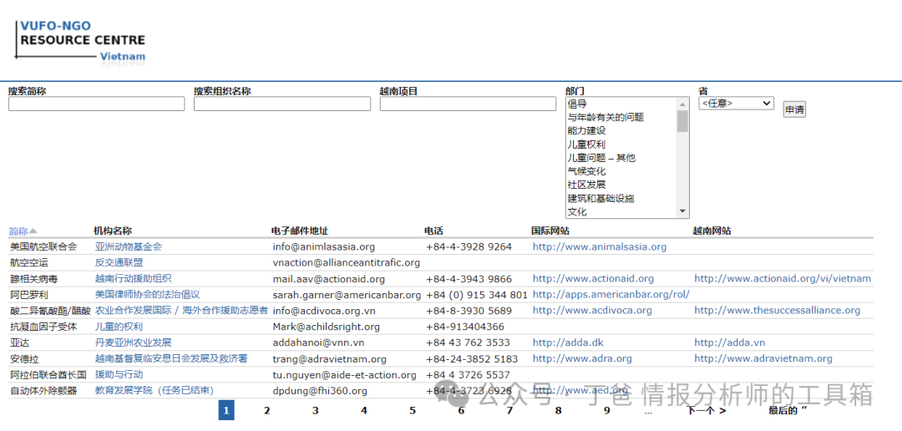Click email trang@adravietnam.org
902x431 pixels.
[x=329, y=358]
